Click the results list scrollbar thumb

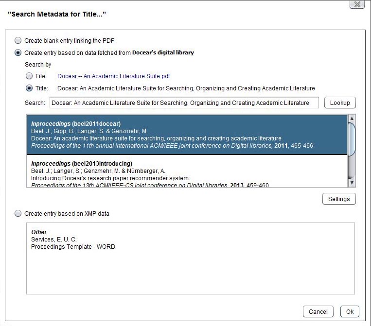point(352,139)
